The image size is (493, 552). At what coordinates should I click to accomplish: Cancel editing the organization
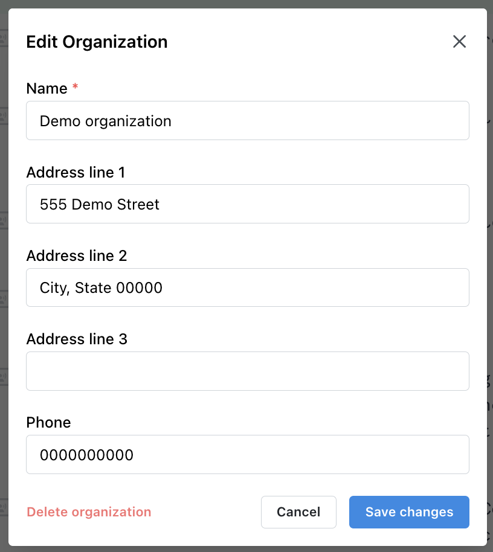click(x=298, y=512)
